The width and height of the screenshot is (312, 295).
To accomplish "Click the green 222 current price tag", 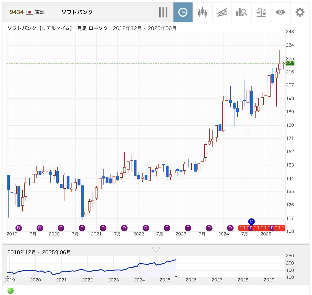I will click(x=290, y=63).
